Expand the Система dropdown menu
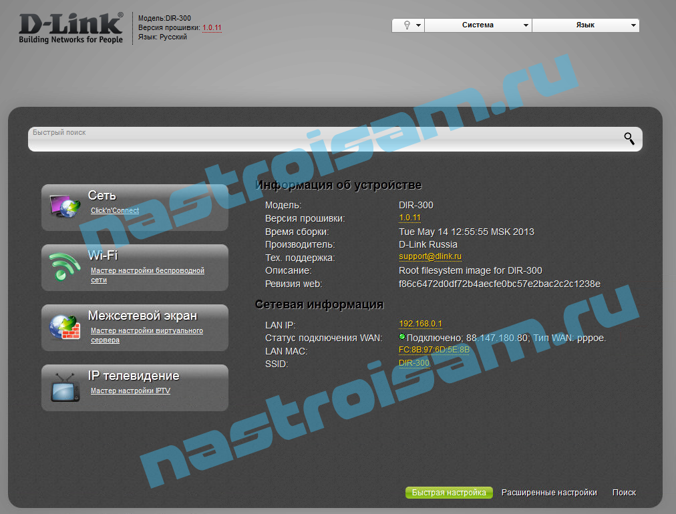The image size is (676, 514). click(478, 25)
